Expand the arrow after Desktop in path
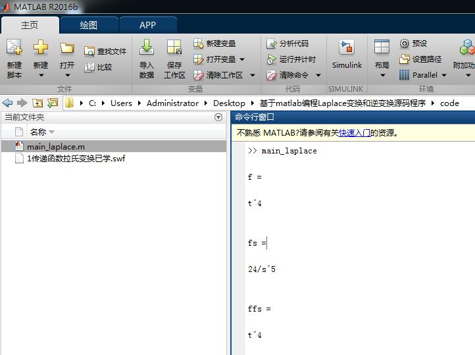 pyautogui.click(x=252, y=103)
